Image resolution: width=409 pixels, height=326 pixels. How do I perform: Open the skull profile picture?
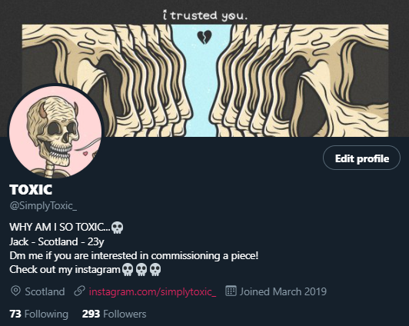click(55, 131)
